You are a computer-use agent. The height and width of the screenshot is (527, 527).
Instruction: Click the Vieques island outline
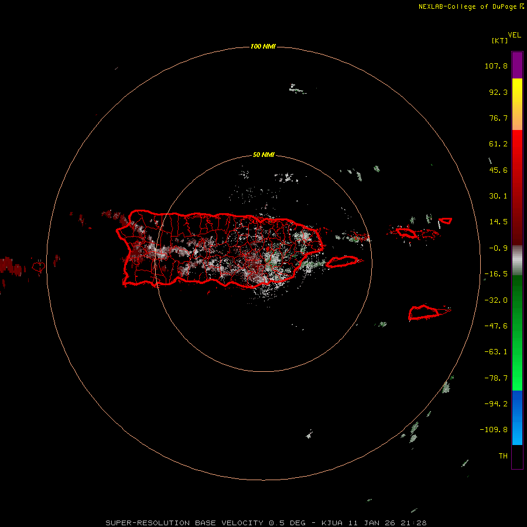(x=342, y=262)
